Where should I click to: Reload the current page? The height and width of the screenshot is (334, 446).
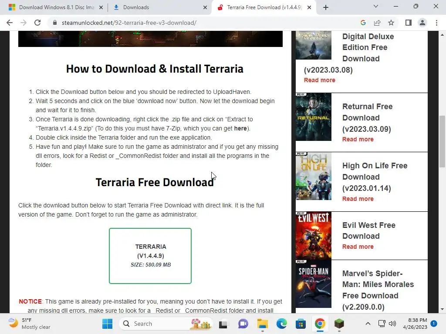tap(37, 23)
